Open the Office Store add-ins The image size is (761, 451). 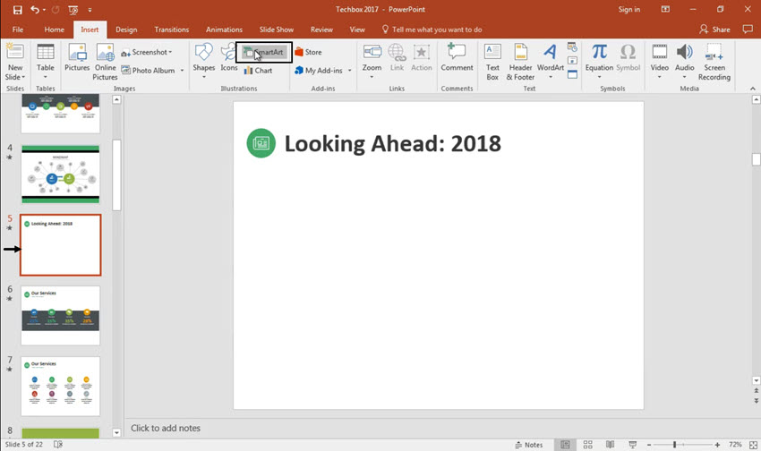[x=308, y=53]
